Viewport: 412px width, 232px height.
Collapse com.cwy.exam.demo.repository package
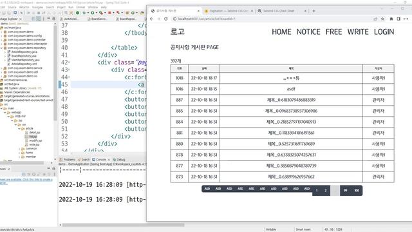1,48
